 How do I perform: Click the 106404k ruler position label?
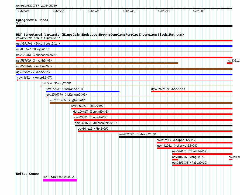pos(164,11)
